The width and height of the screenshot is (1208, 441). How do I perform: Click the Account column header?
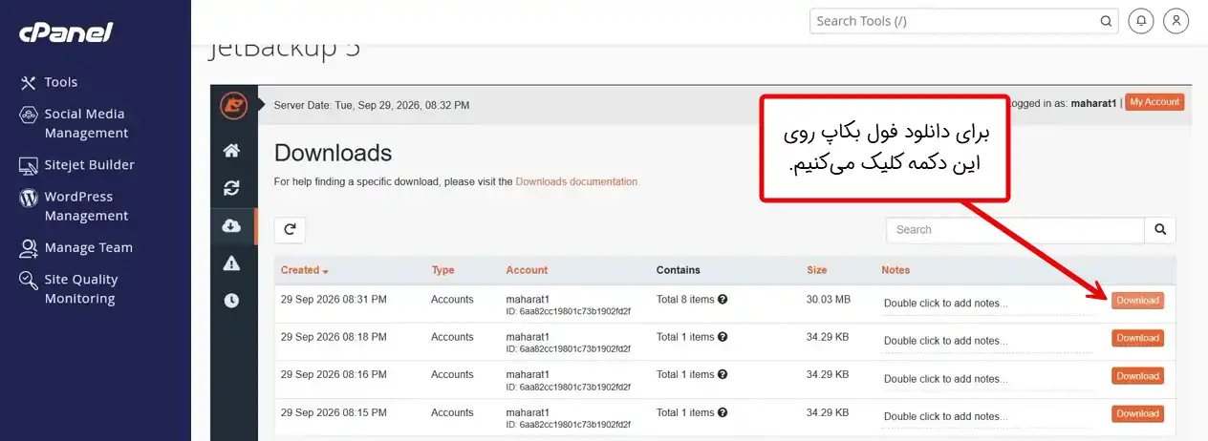[x=527, y=270]
